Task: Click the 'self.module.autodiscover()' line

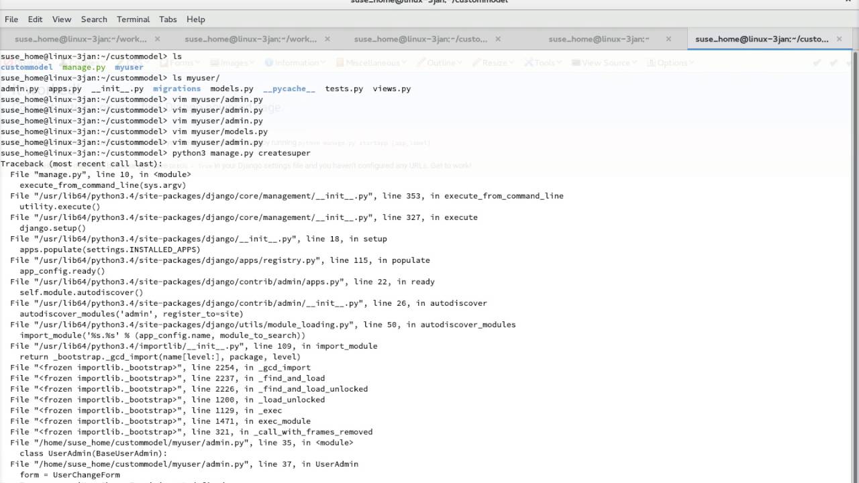Action: point(81,292)
